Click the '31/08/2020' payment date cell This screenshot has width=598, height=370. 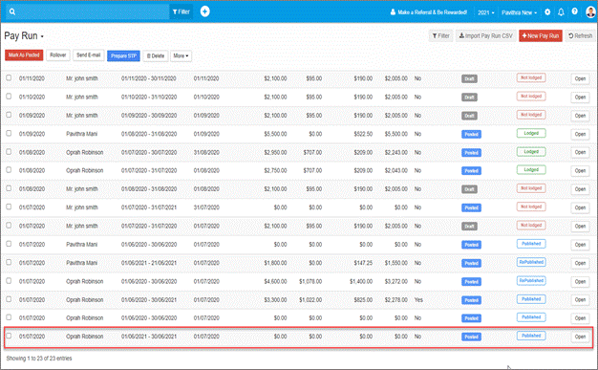click(206, 152)
